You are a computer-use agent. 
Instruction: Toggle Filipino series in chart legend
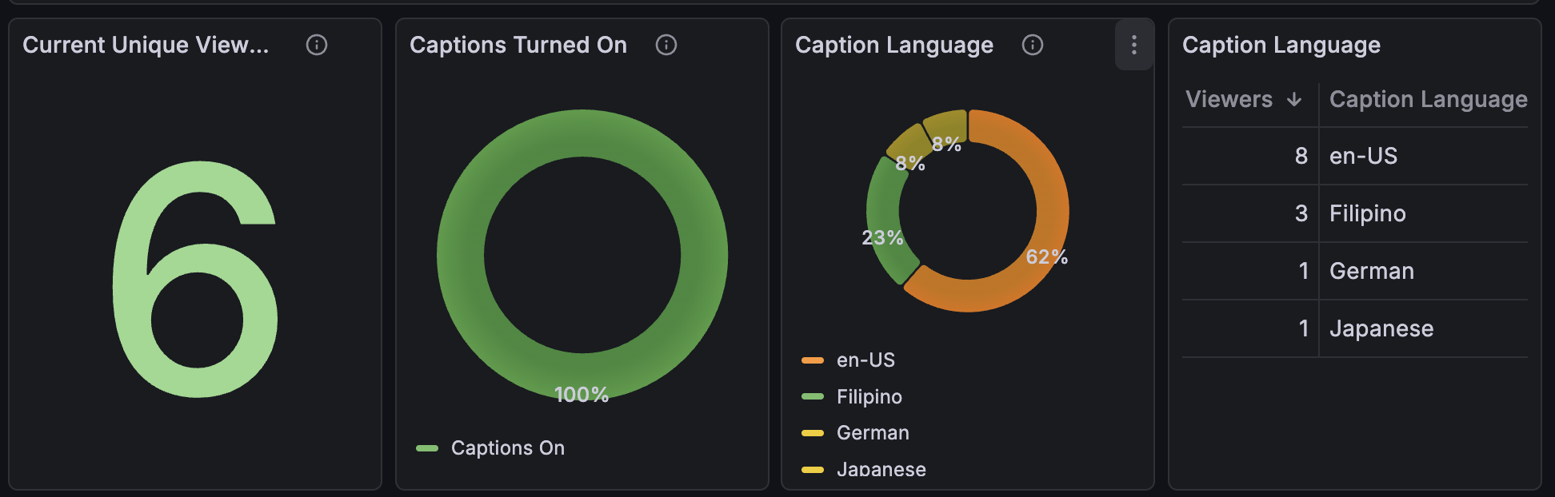point(869,397)
